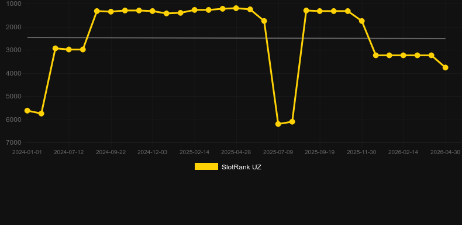Click the lowest data point near 2025-07-09

[x=278, y=124]
